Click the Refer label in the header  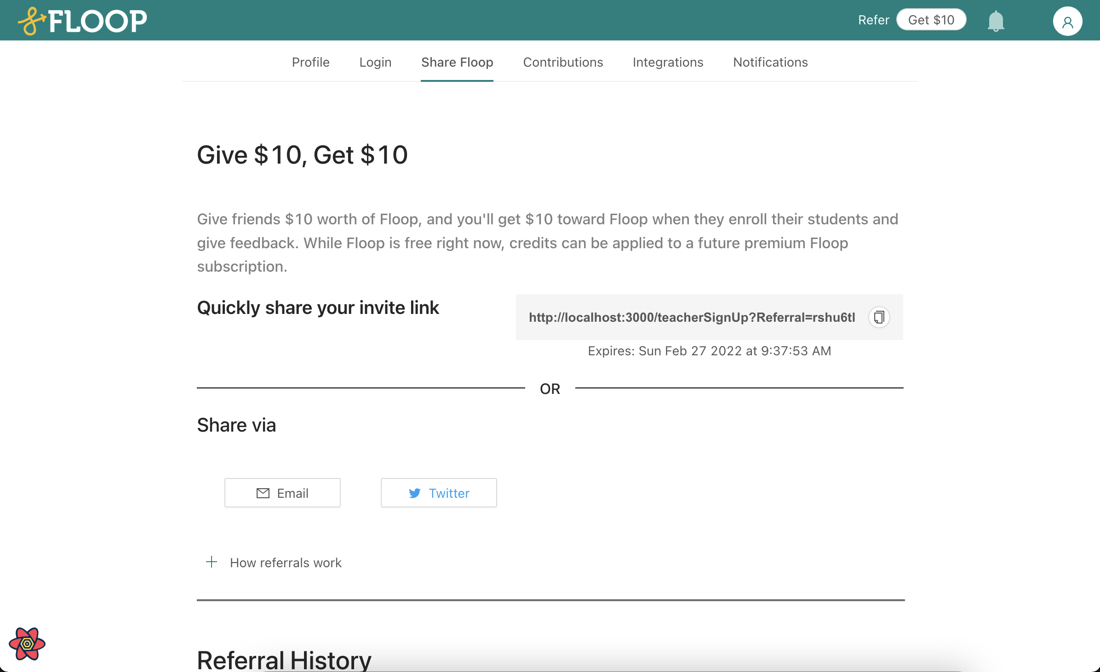tap(873, 20)
